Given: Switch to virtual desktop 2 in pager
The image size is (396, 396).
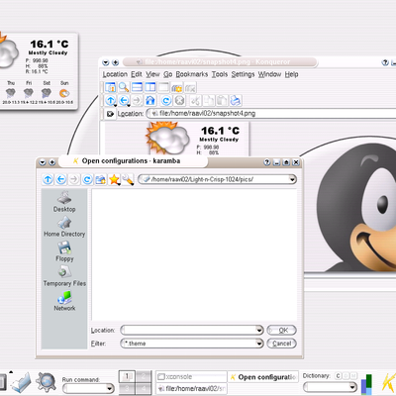Looking at the screenshot, I should click(144, 376).
